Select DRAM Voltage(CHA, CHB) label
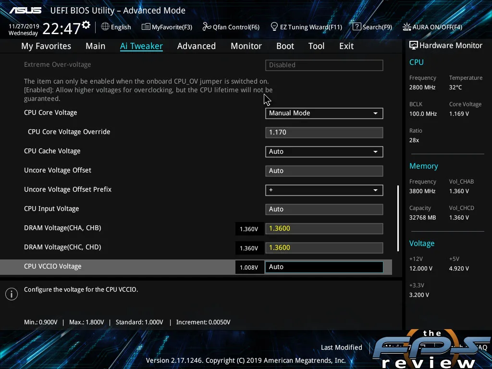Screen dimensions: 492x369 click(62, 228)
